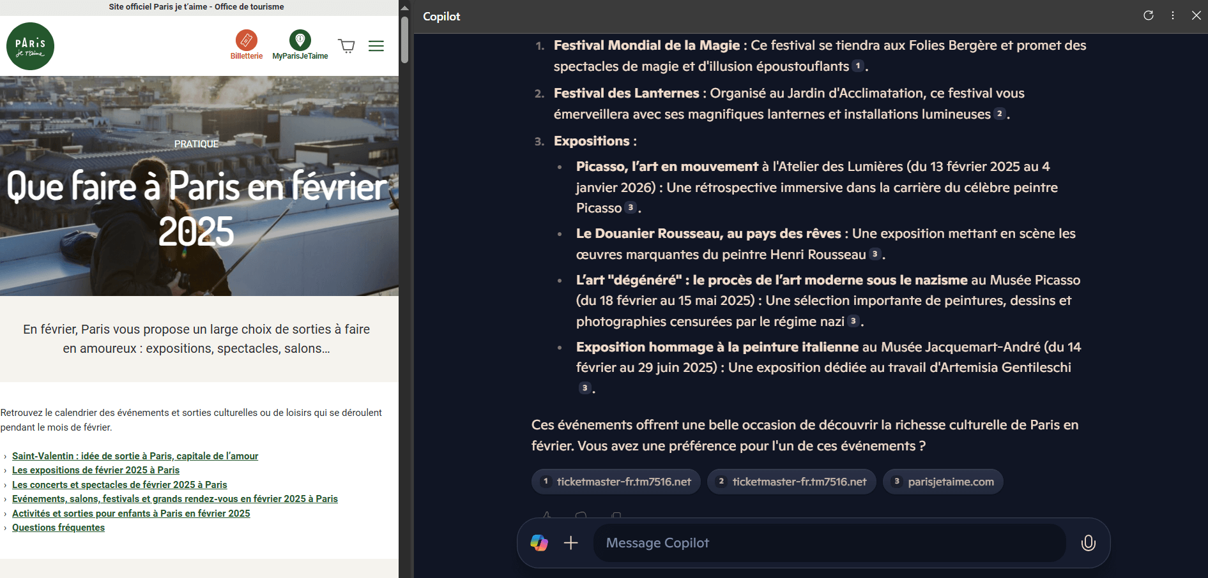The height and width of the screenshot is (578, 1208).
Task: Click 'Festival Mondial de la Magie' text
Action: click(x=646, y=45)
